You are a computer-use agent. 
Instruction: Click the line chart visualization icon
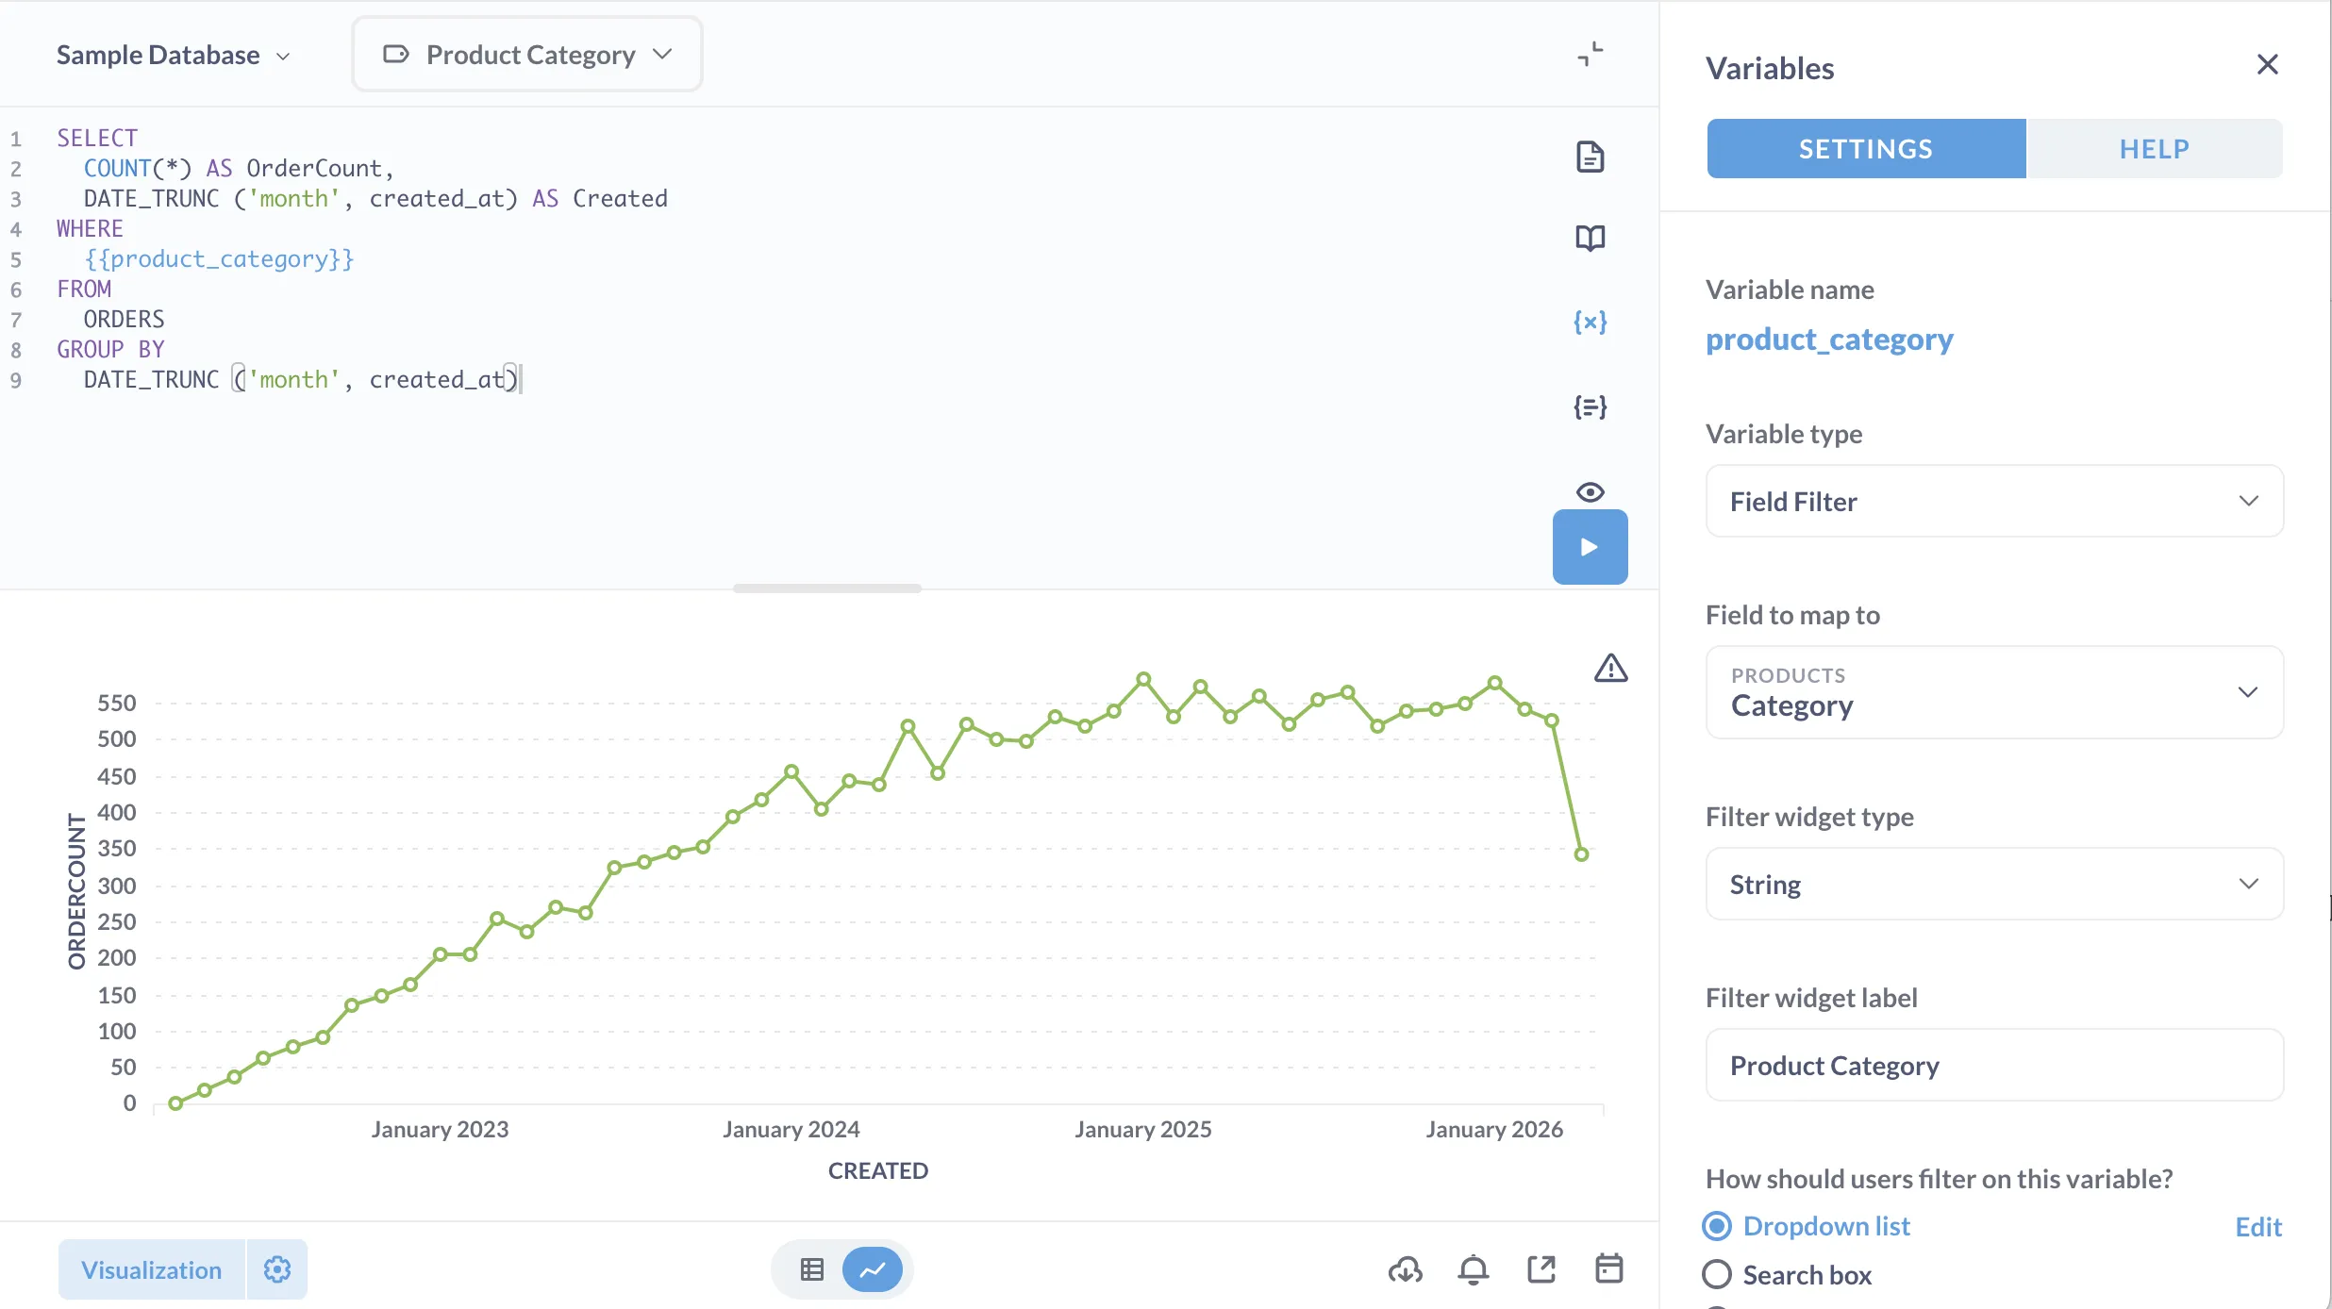coord(873,1269)
